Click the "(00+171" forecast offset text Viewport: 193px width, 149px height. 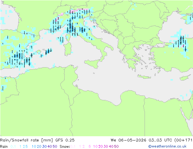tap(183, 140)
